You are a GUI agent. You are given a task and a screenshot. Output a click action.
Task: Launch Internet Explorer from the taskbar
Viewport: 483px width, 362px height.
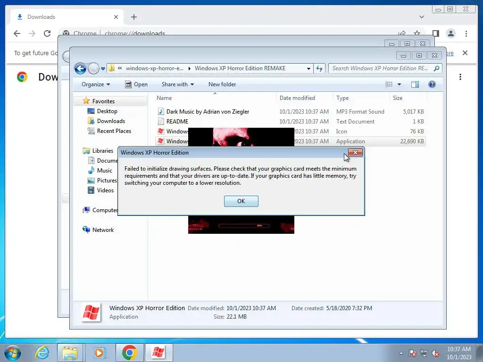point(42,353)
